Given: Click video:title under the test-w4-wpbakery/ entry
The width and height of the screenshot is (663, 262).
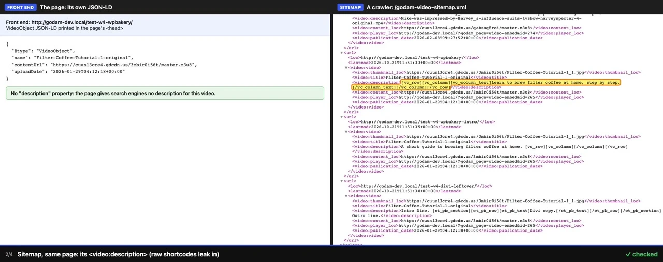Looking at the screenshot, I should 429,78.
